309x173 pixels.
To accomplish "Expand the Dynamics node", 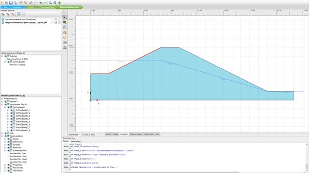I will point(5,145).
